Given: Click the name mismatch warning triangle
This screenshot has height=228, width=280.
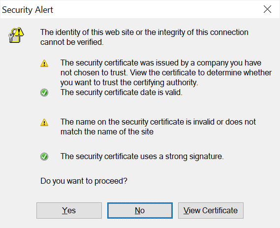Looking at the screenshot, I should click(44, 123).
